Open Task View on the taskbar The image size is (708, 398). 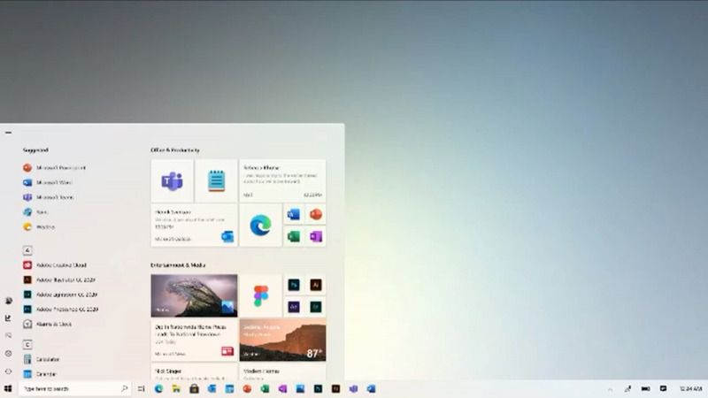pos(141,388)
